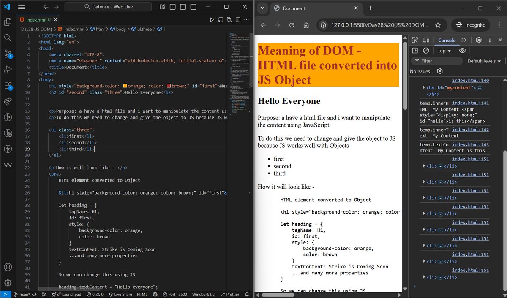
Task: Split the VS Code editor right
Action: [x=237, y=19]
